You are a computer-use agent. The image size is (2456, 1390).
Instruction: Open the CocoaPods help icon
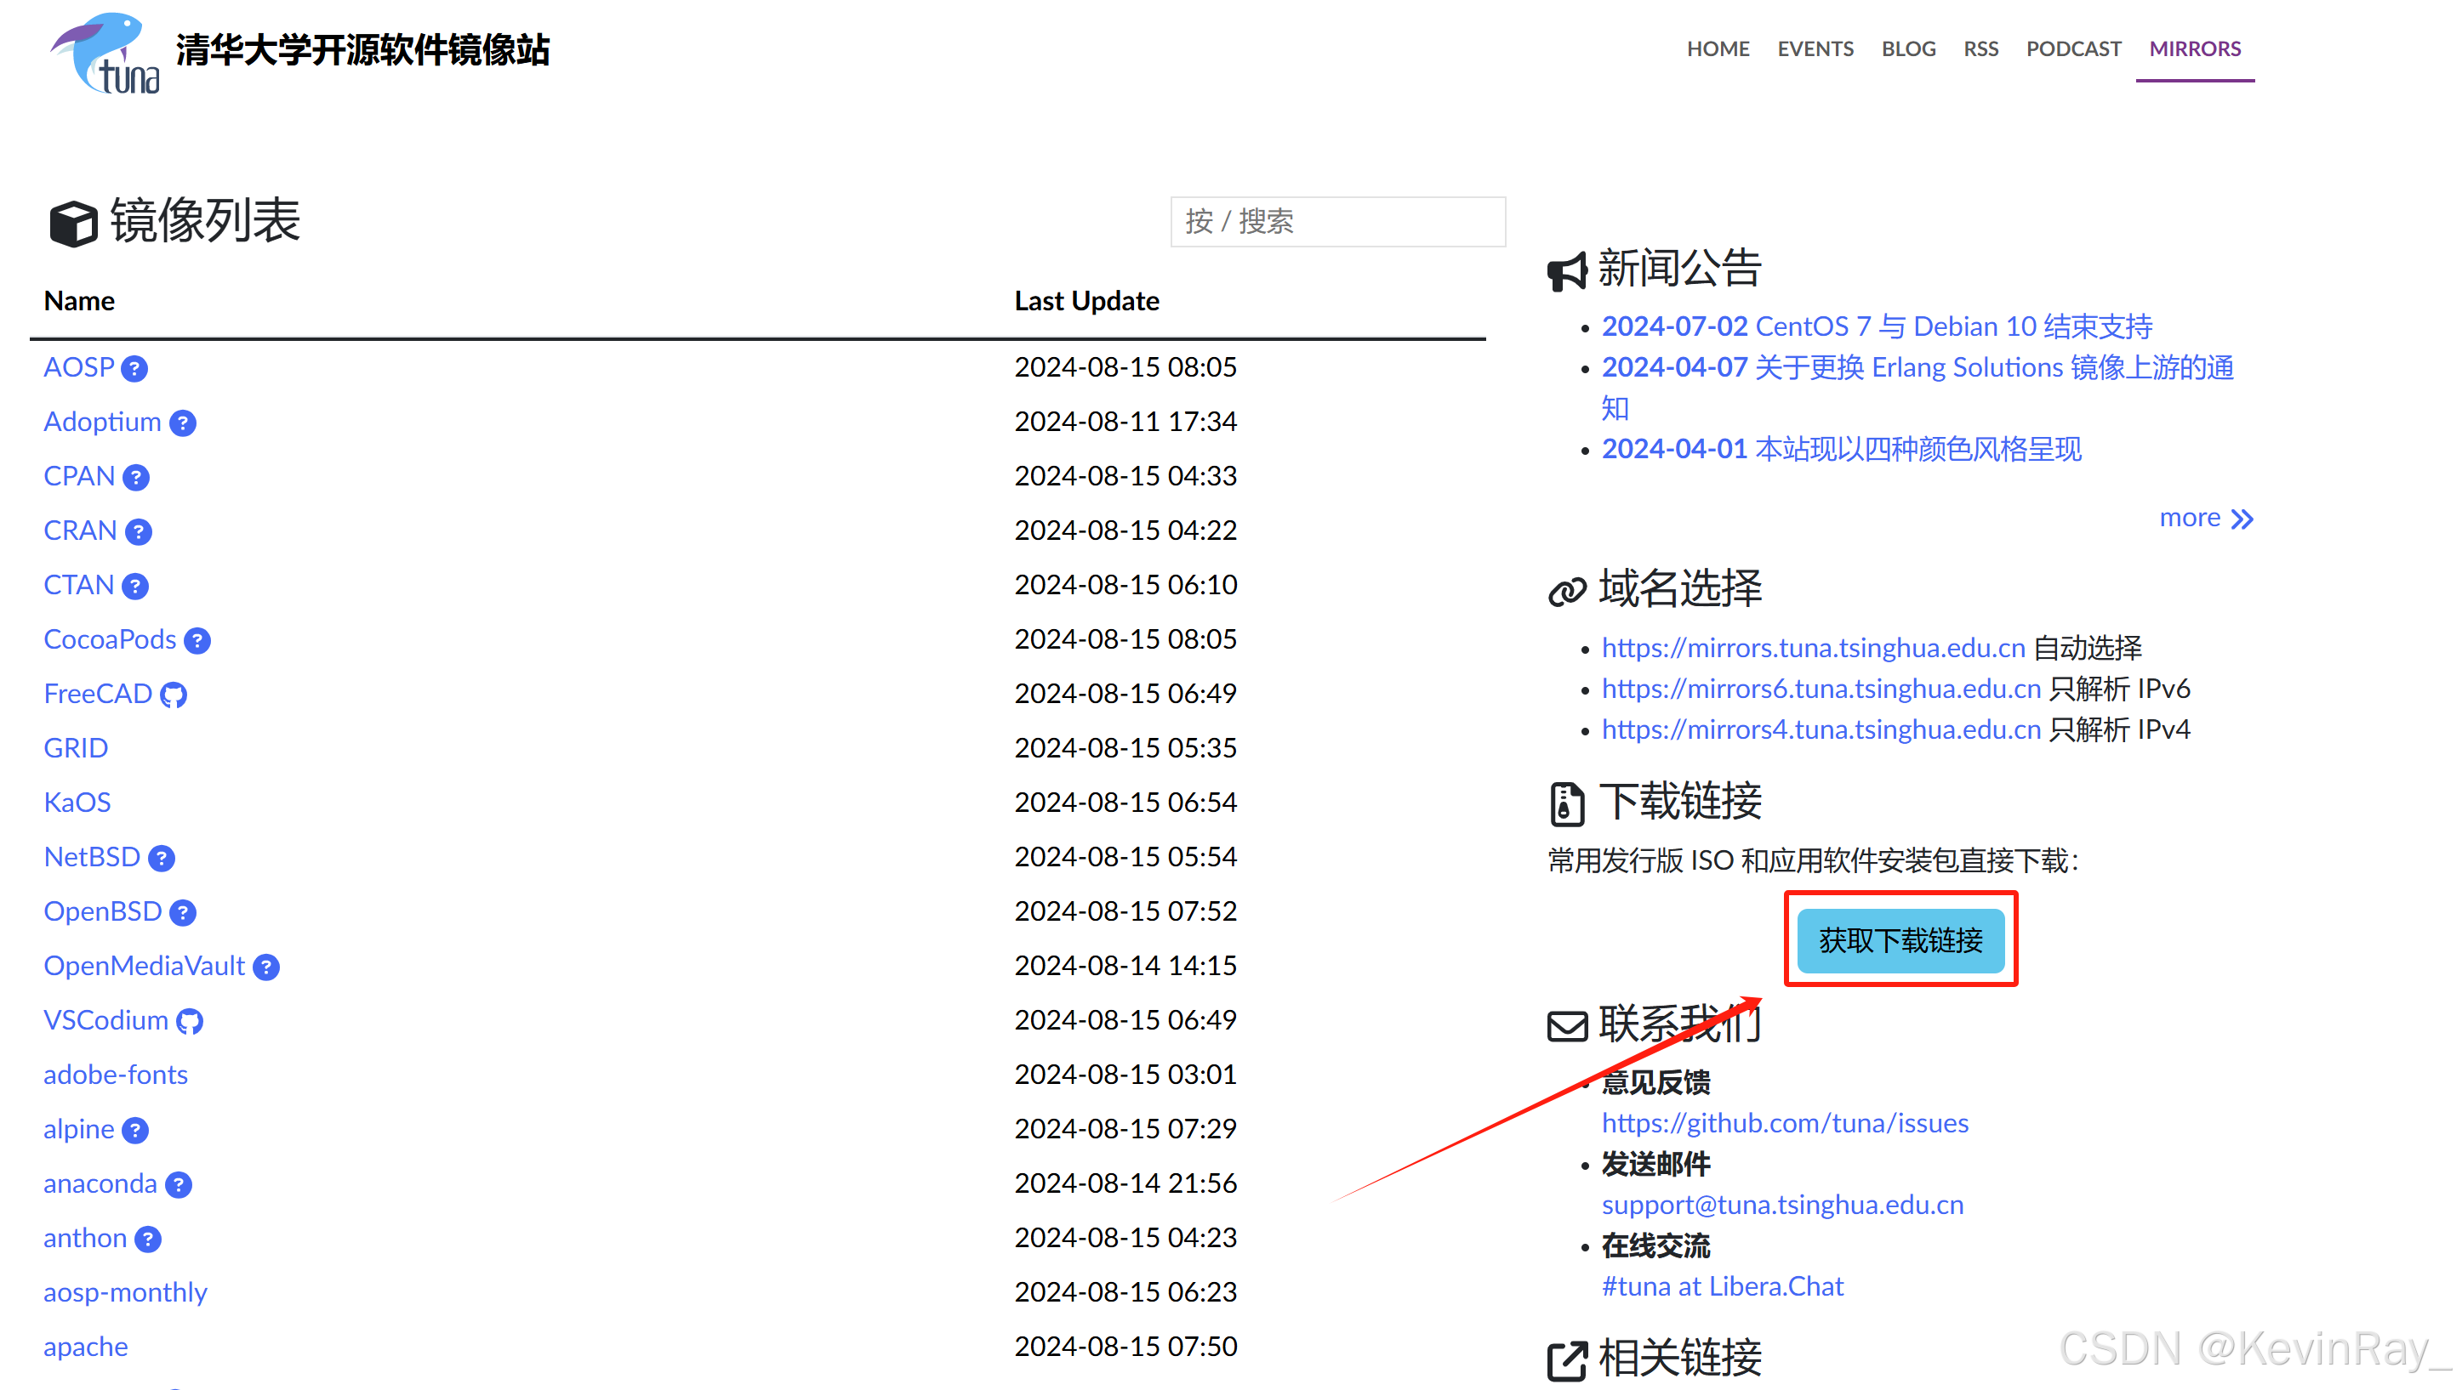click(197, 640)
